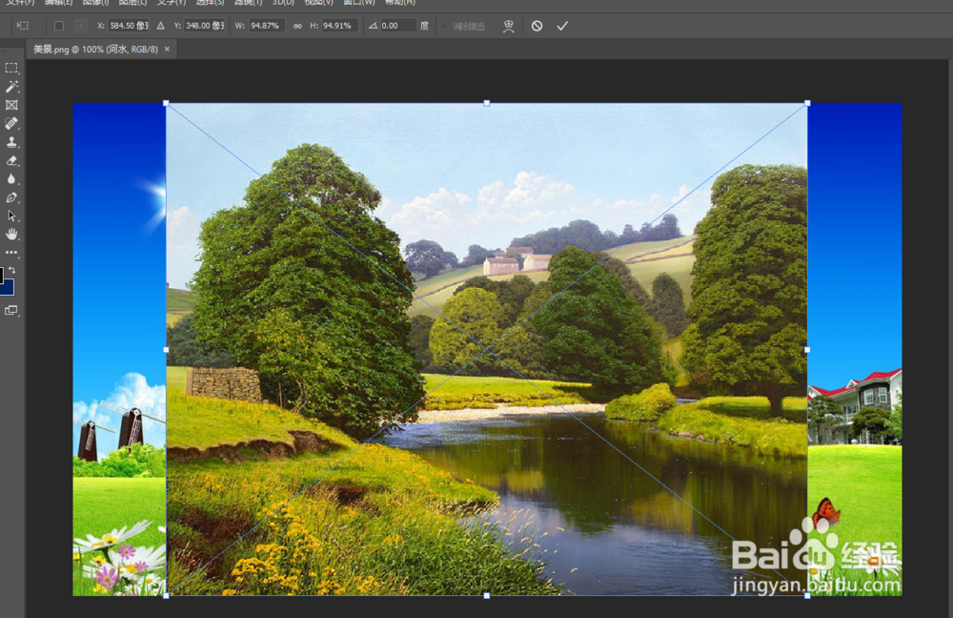The height and width of the screenshot is (618, 953).
Task: Select the Magic Wand tool
Action: click(11, 87)
